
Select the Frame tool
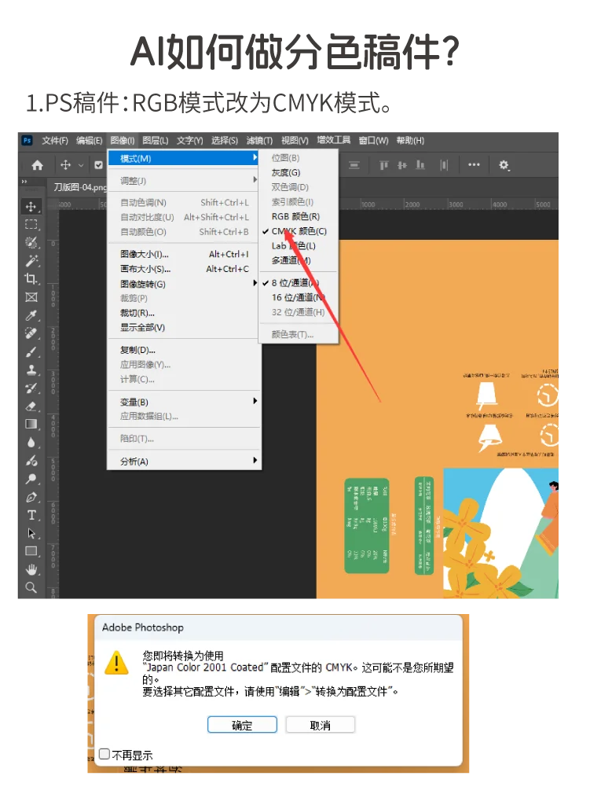[31, 297]
